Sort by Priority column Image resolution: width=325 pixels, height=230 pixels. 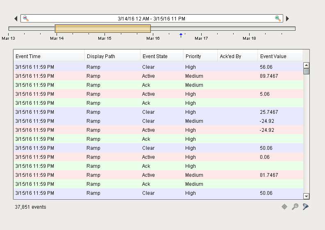pos(200,56)
